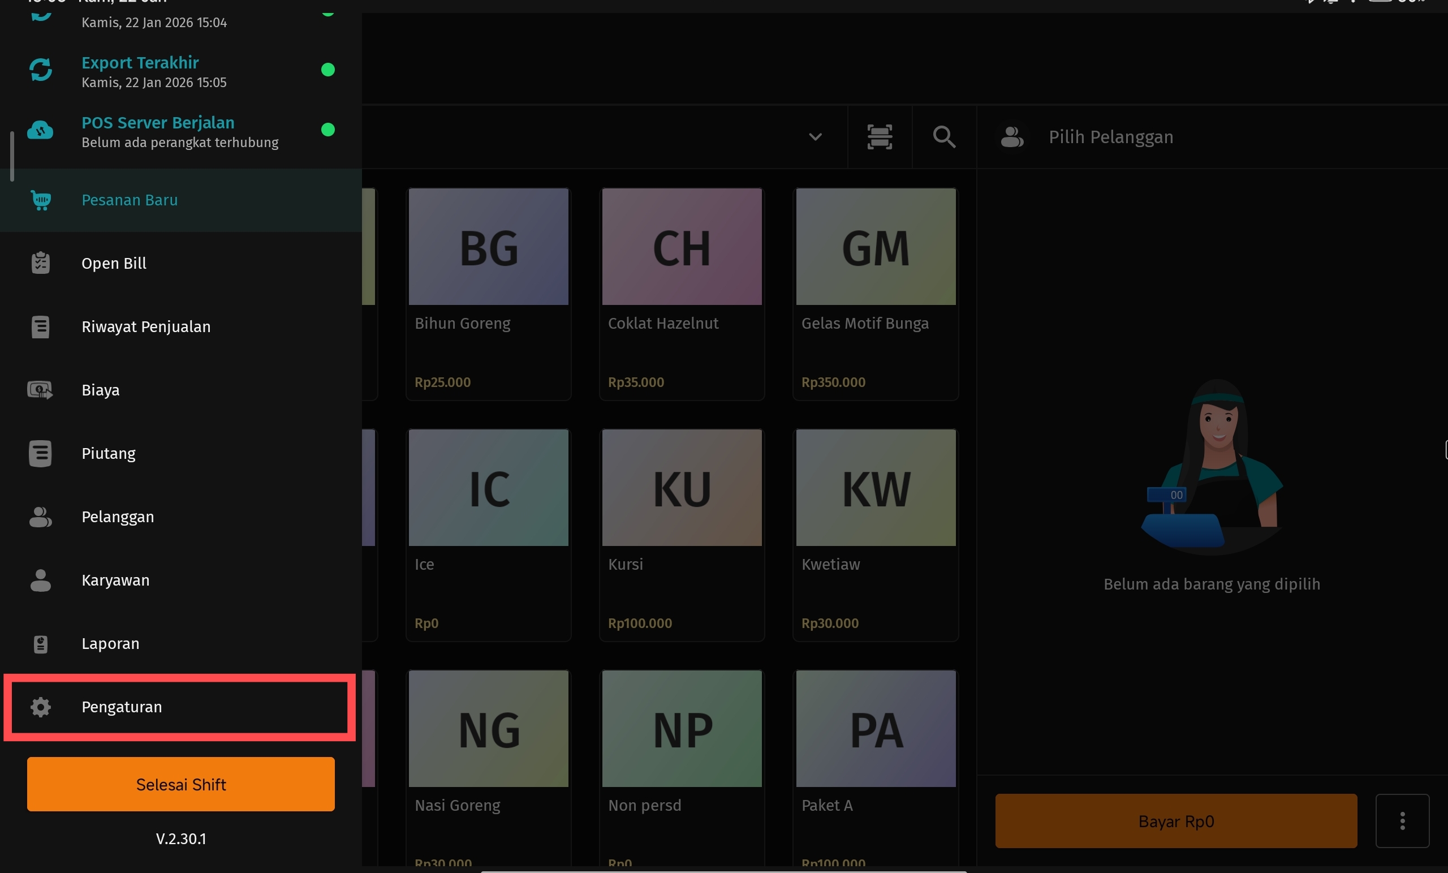
Task: Go to Riwayat Penjualan
Action: pyautogui.click(x=146, y=327)
